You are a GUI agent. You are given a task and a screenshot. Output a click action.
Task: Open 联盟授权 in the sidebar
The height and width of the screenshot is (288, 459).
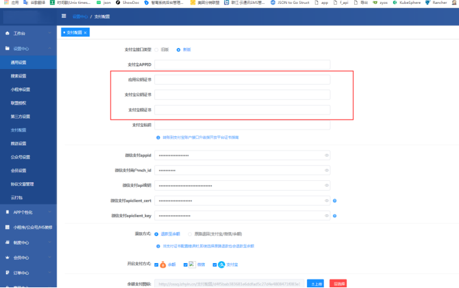pos(28,103)
